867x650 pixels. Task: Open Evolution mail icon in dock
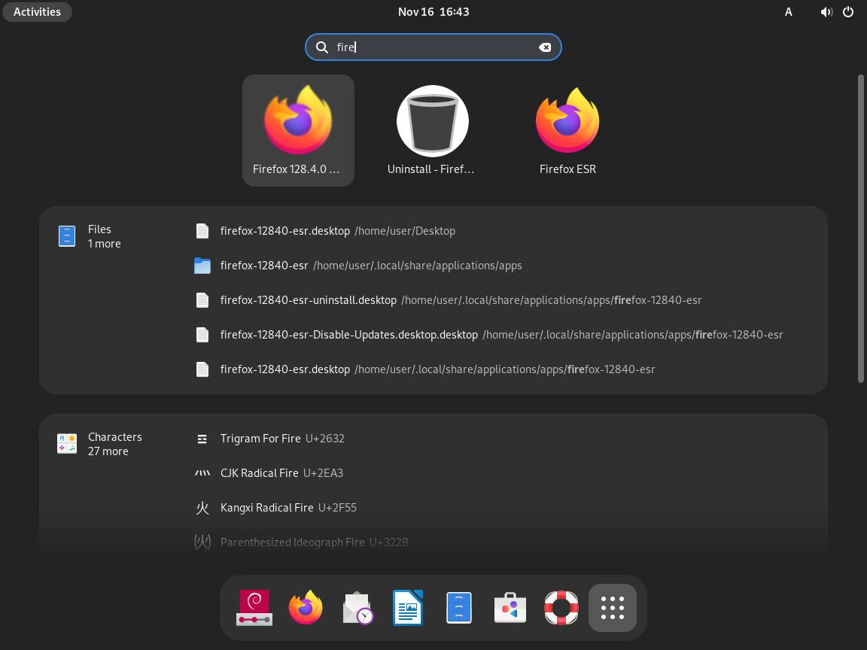pos(357,607)
